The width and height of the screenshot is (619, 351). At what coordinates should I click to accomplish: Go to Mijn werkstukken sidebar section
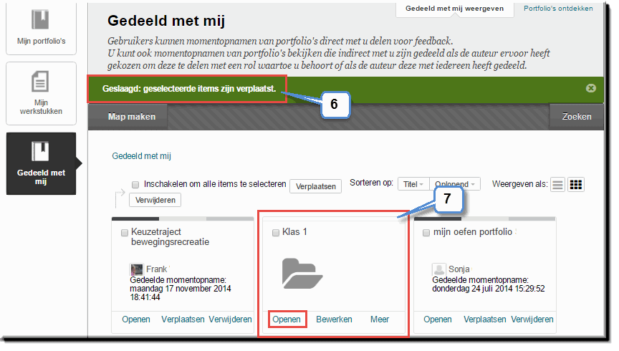[41, 93]
